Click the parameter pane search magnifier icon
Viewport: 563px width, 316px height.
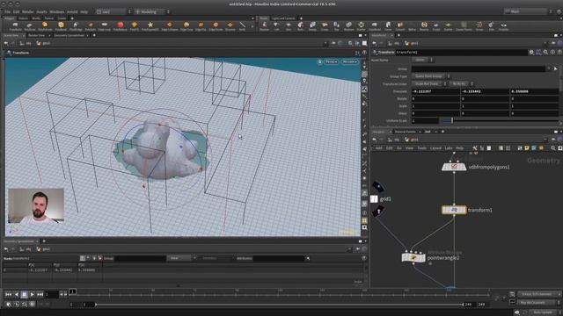coord(545,53)
